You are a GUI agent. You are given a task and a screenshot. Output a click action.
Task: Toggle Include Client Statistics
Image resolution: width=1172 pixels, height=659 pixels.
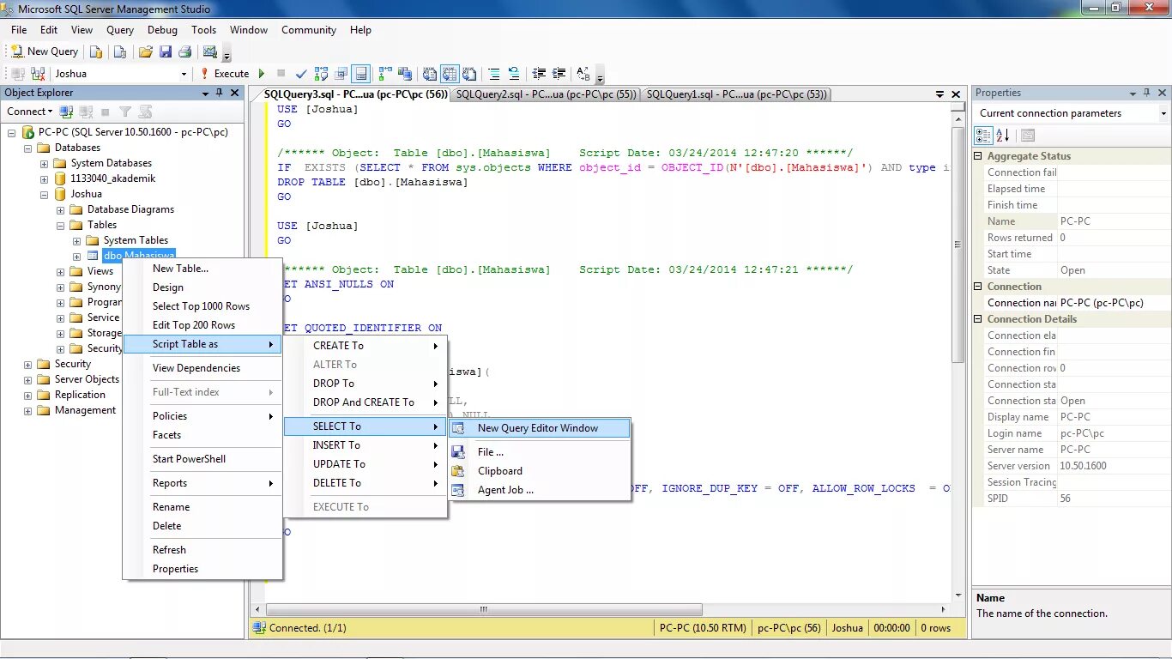pos(404,74)
